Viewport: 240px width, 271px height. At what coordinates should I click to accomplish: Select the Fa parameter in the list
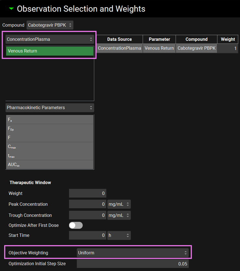pyautogui.click(x=50, y=120)
